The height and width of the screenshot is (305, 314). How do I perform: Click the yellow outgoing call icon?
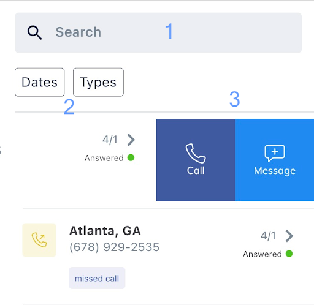pos(39,240)
